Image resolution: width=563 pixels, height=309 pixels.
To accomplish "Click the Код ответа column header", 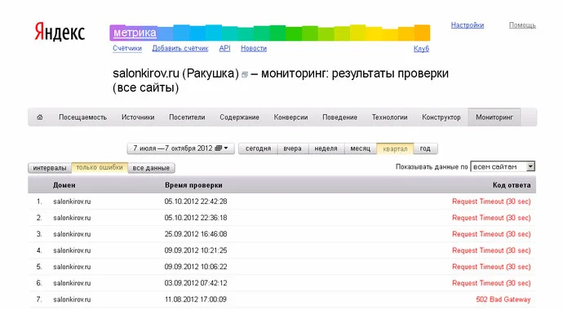I will (512, 185).
